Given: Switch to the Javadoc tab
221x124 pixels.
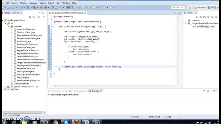Looking at the screenshot, I should click(67, 91).
